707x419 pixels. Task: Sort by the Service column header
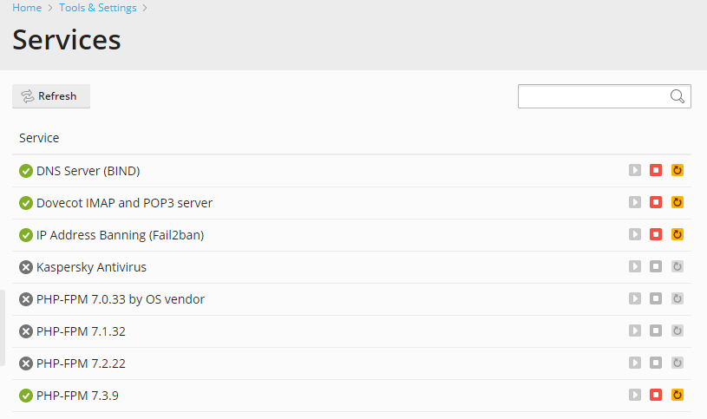click(39, 138)
